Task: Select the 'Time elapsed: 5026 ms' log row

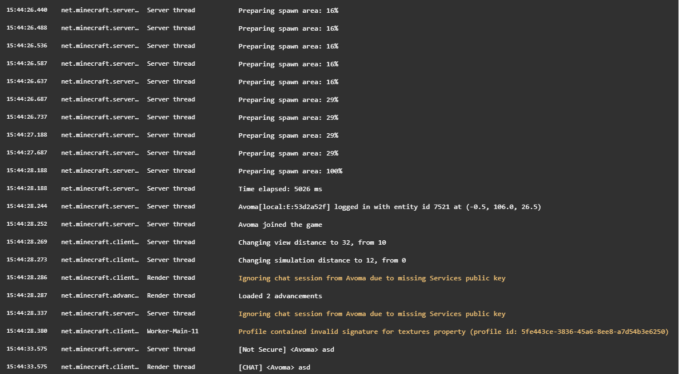Action: [x=339, y=188]
